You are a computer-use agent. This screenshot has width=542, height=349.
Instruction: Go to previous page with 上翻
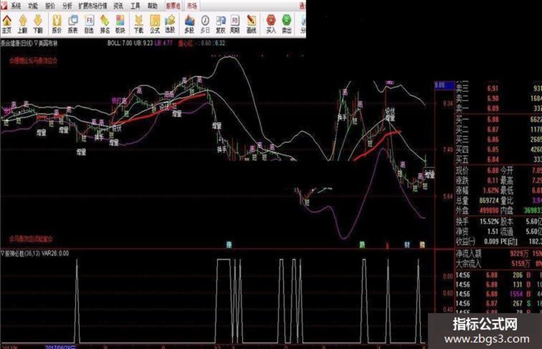(22, 24)
